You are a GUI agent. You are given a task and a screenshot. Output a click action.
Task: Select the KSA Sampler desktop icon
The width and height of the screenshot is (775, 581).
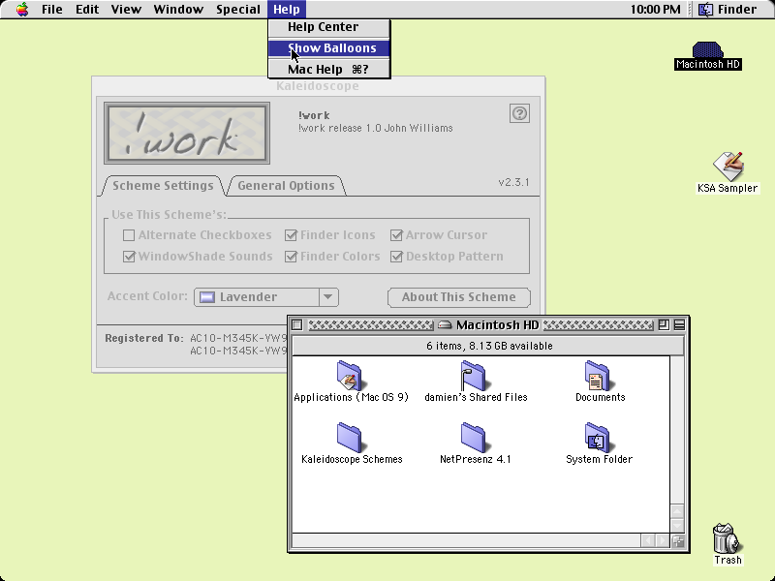coord(728,166)
